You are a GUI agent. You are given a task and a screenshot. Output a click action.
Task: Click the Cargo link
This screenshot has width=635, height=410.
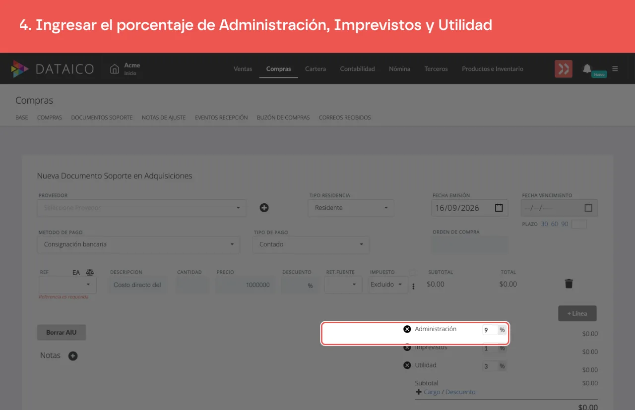coord(432,392)
